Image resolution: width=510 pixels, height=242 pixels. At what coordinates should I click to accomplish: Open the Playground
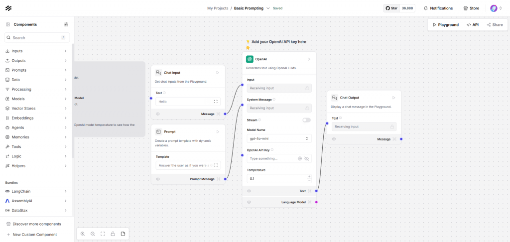pos(445,25)
